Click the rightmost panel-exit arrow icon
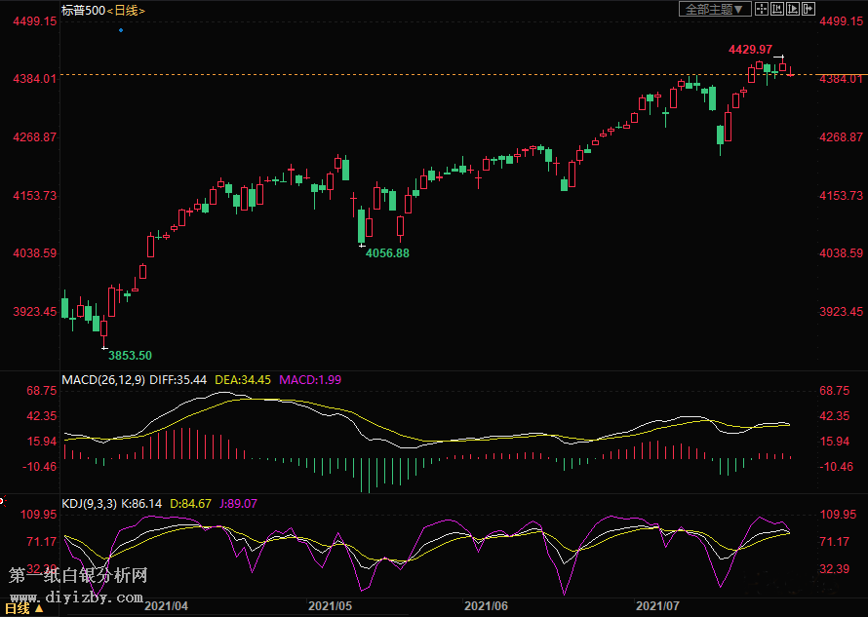The image size is (868, 617). tap(809, 9)
